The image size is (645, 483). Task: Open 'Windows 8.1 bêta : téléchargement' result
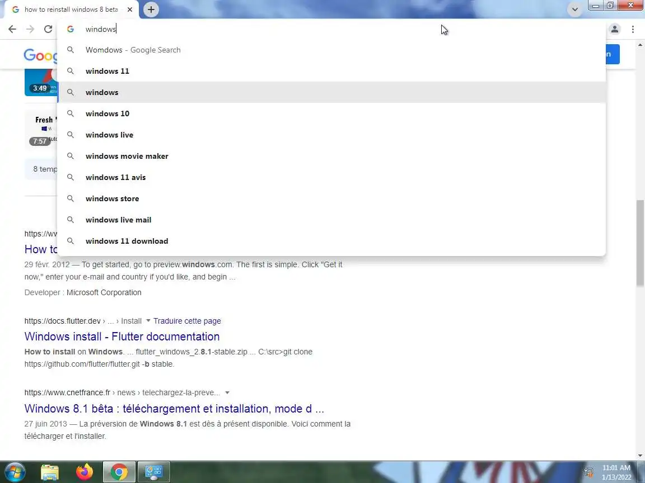point(174,409)
